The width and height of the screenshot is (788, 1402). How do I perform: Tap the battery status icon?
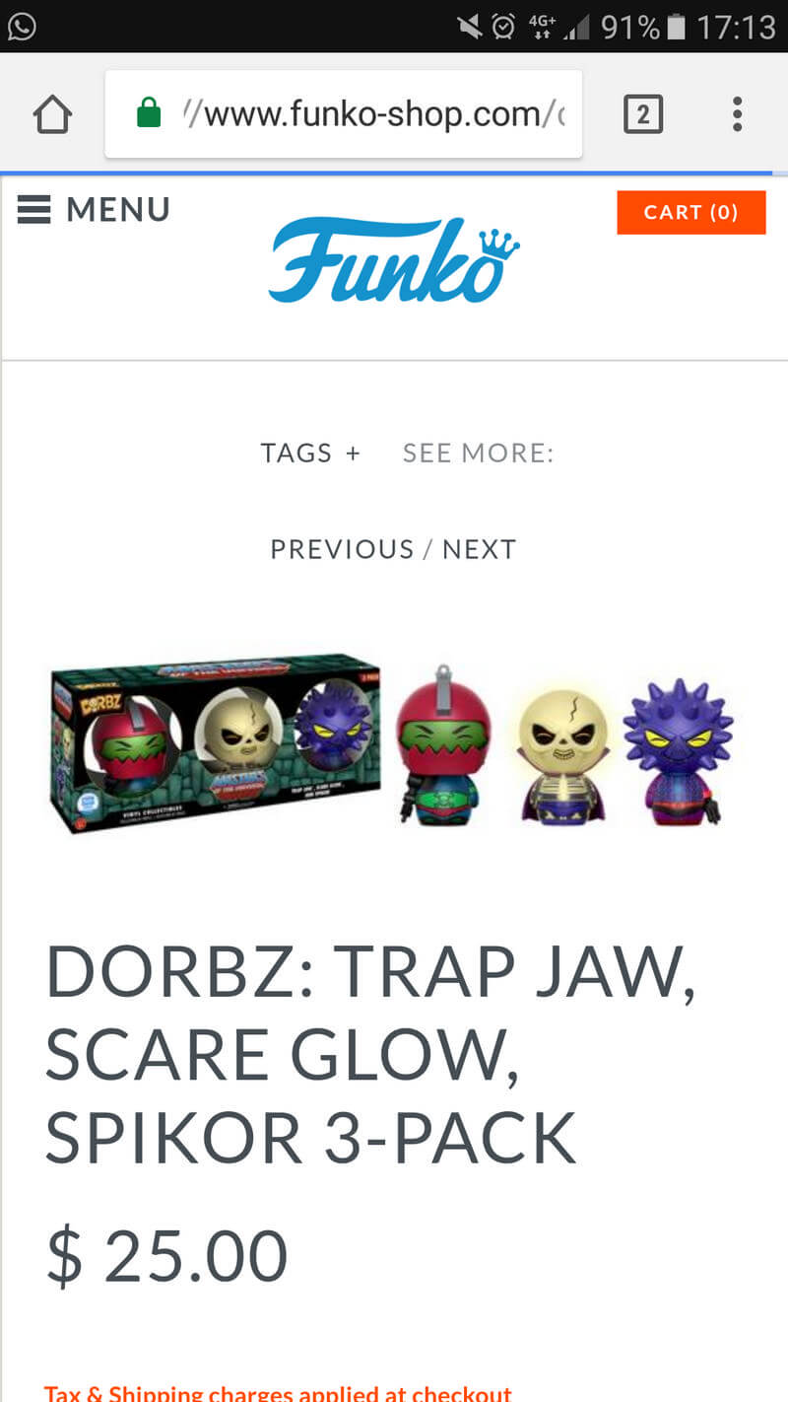pyautogui.click(x=676, y=27)
